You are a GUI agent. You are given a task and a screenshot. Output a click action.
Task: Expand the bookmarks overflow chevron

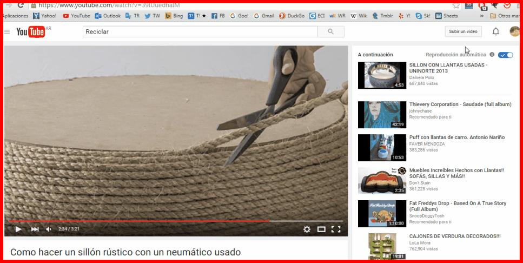483,16
